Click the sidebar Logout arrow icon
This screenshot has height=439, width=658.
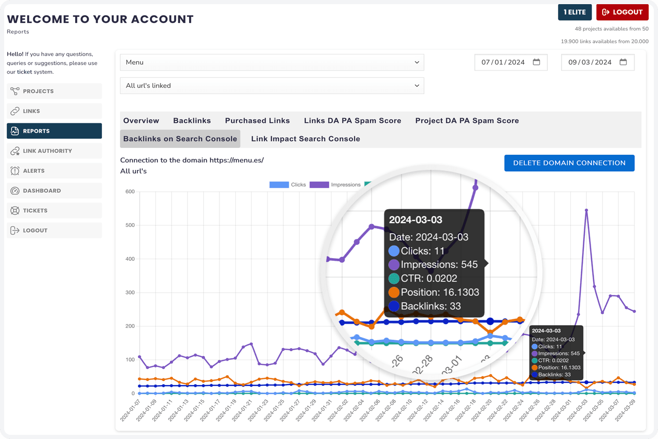(15, 230)
